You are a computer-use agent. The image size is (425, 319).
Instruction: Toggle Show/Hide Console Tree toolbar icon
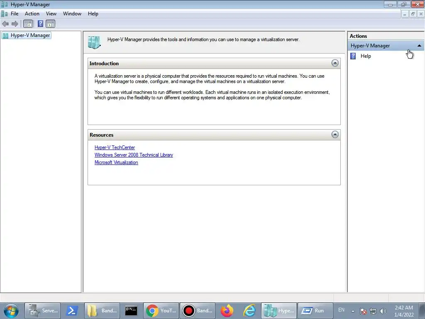pos(28,24)
